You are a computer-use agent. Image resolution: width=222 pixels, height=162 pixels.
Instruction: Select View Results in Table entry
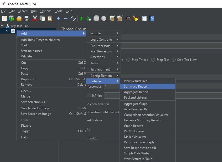click(x=148, y=159)
